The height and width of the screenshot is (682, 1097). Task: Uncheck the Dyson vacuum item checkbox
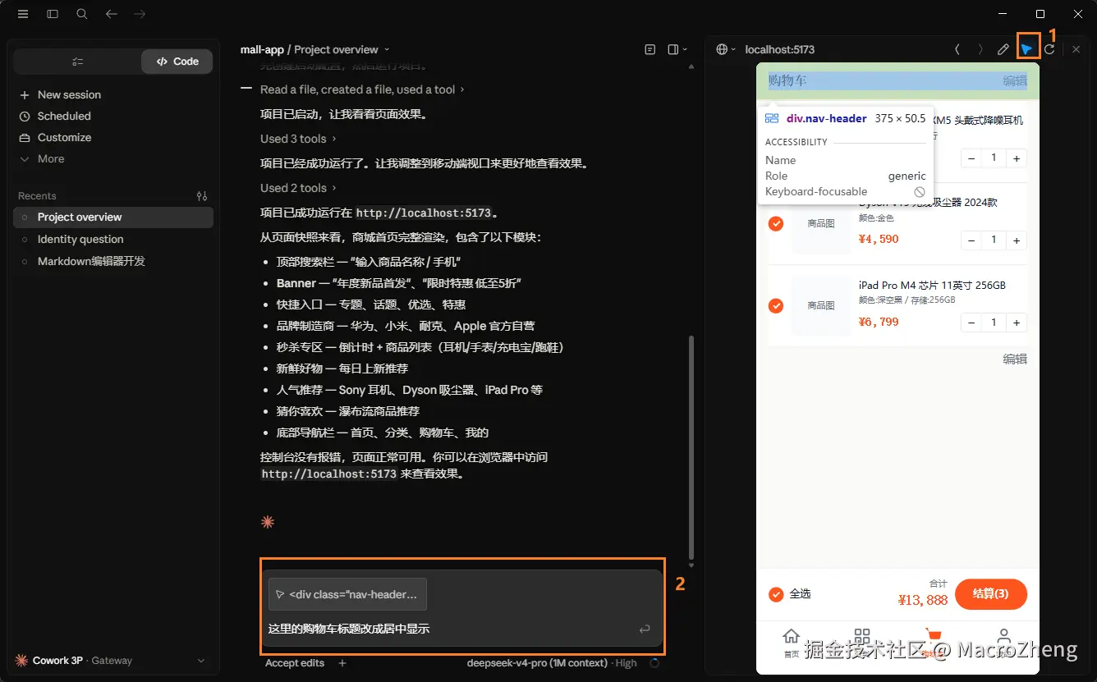pyautogui.click(x=776, y=224)
